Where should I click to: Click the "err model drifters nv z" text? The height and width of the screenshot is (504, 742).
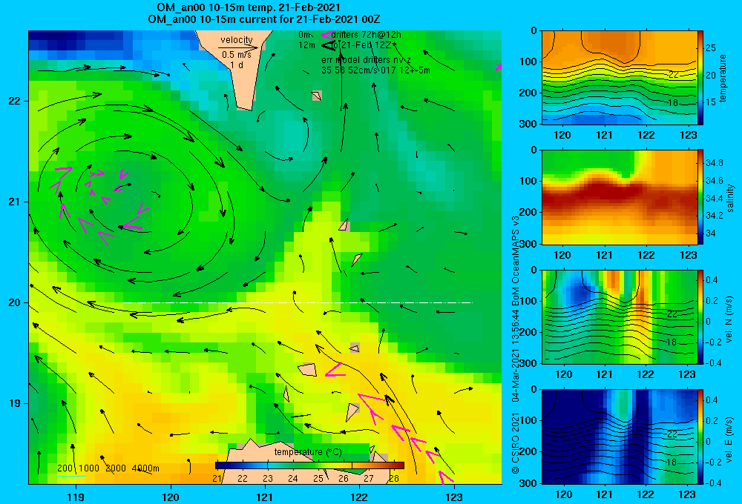click(367, 60)
